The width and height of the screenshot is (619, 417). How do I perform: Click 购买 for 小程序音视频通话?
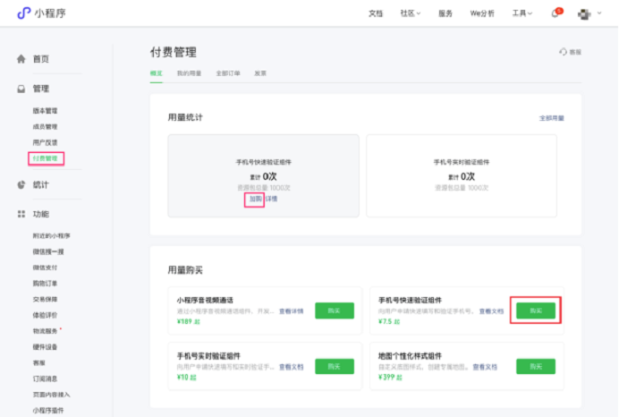[x=334, y=311]
